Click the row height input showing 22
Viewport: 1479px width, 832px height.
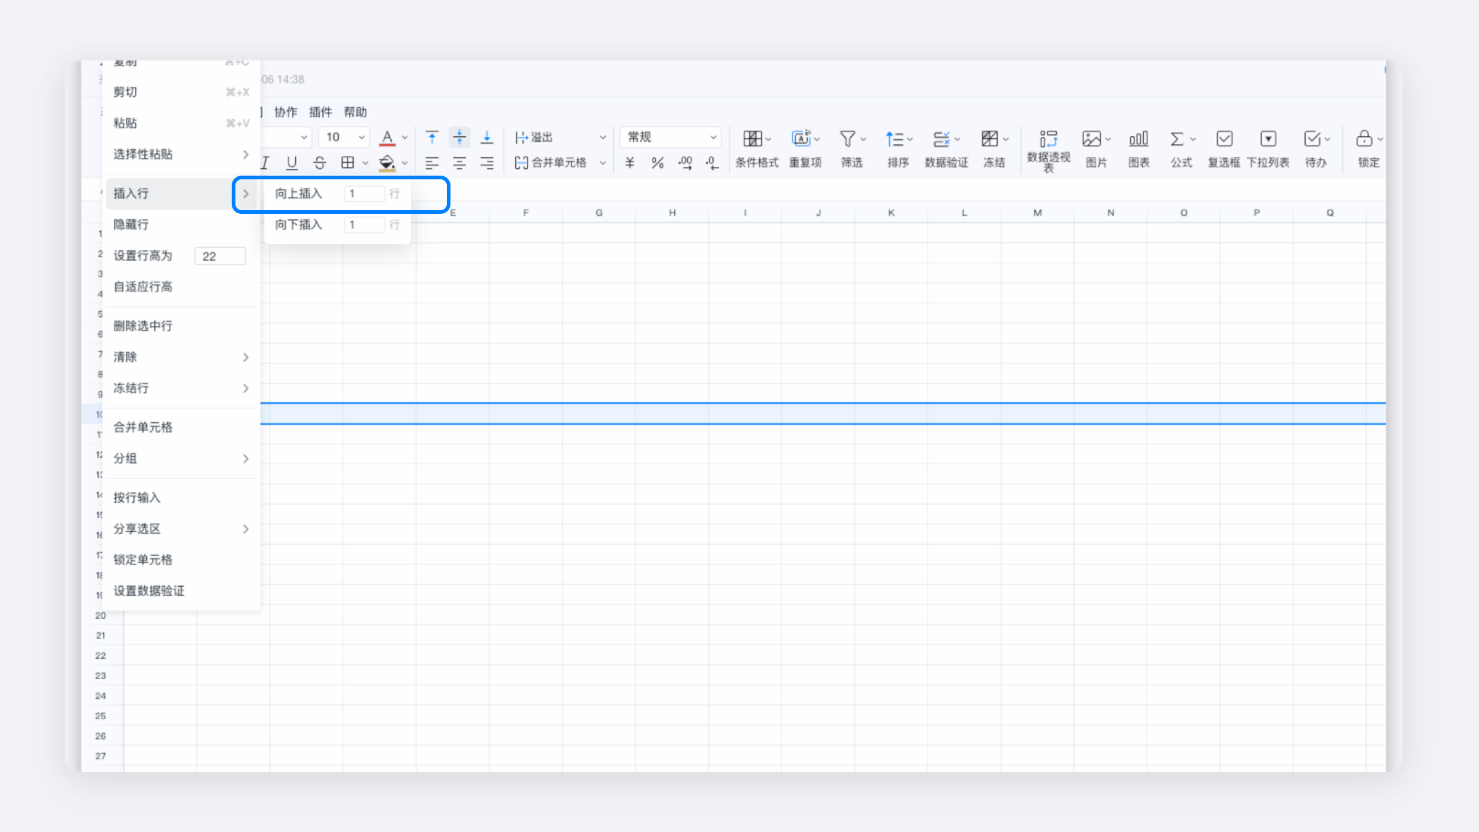click(x=219, y=256)
